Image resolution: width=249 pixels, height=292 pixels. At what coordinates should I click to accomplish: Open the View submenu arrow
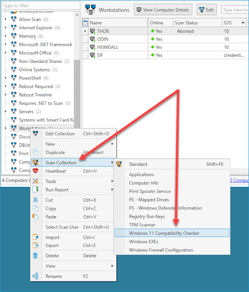point(112,266)
